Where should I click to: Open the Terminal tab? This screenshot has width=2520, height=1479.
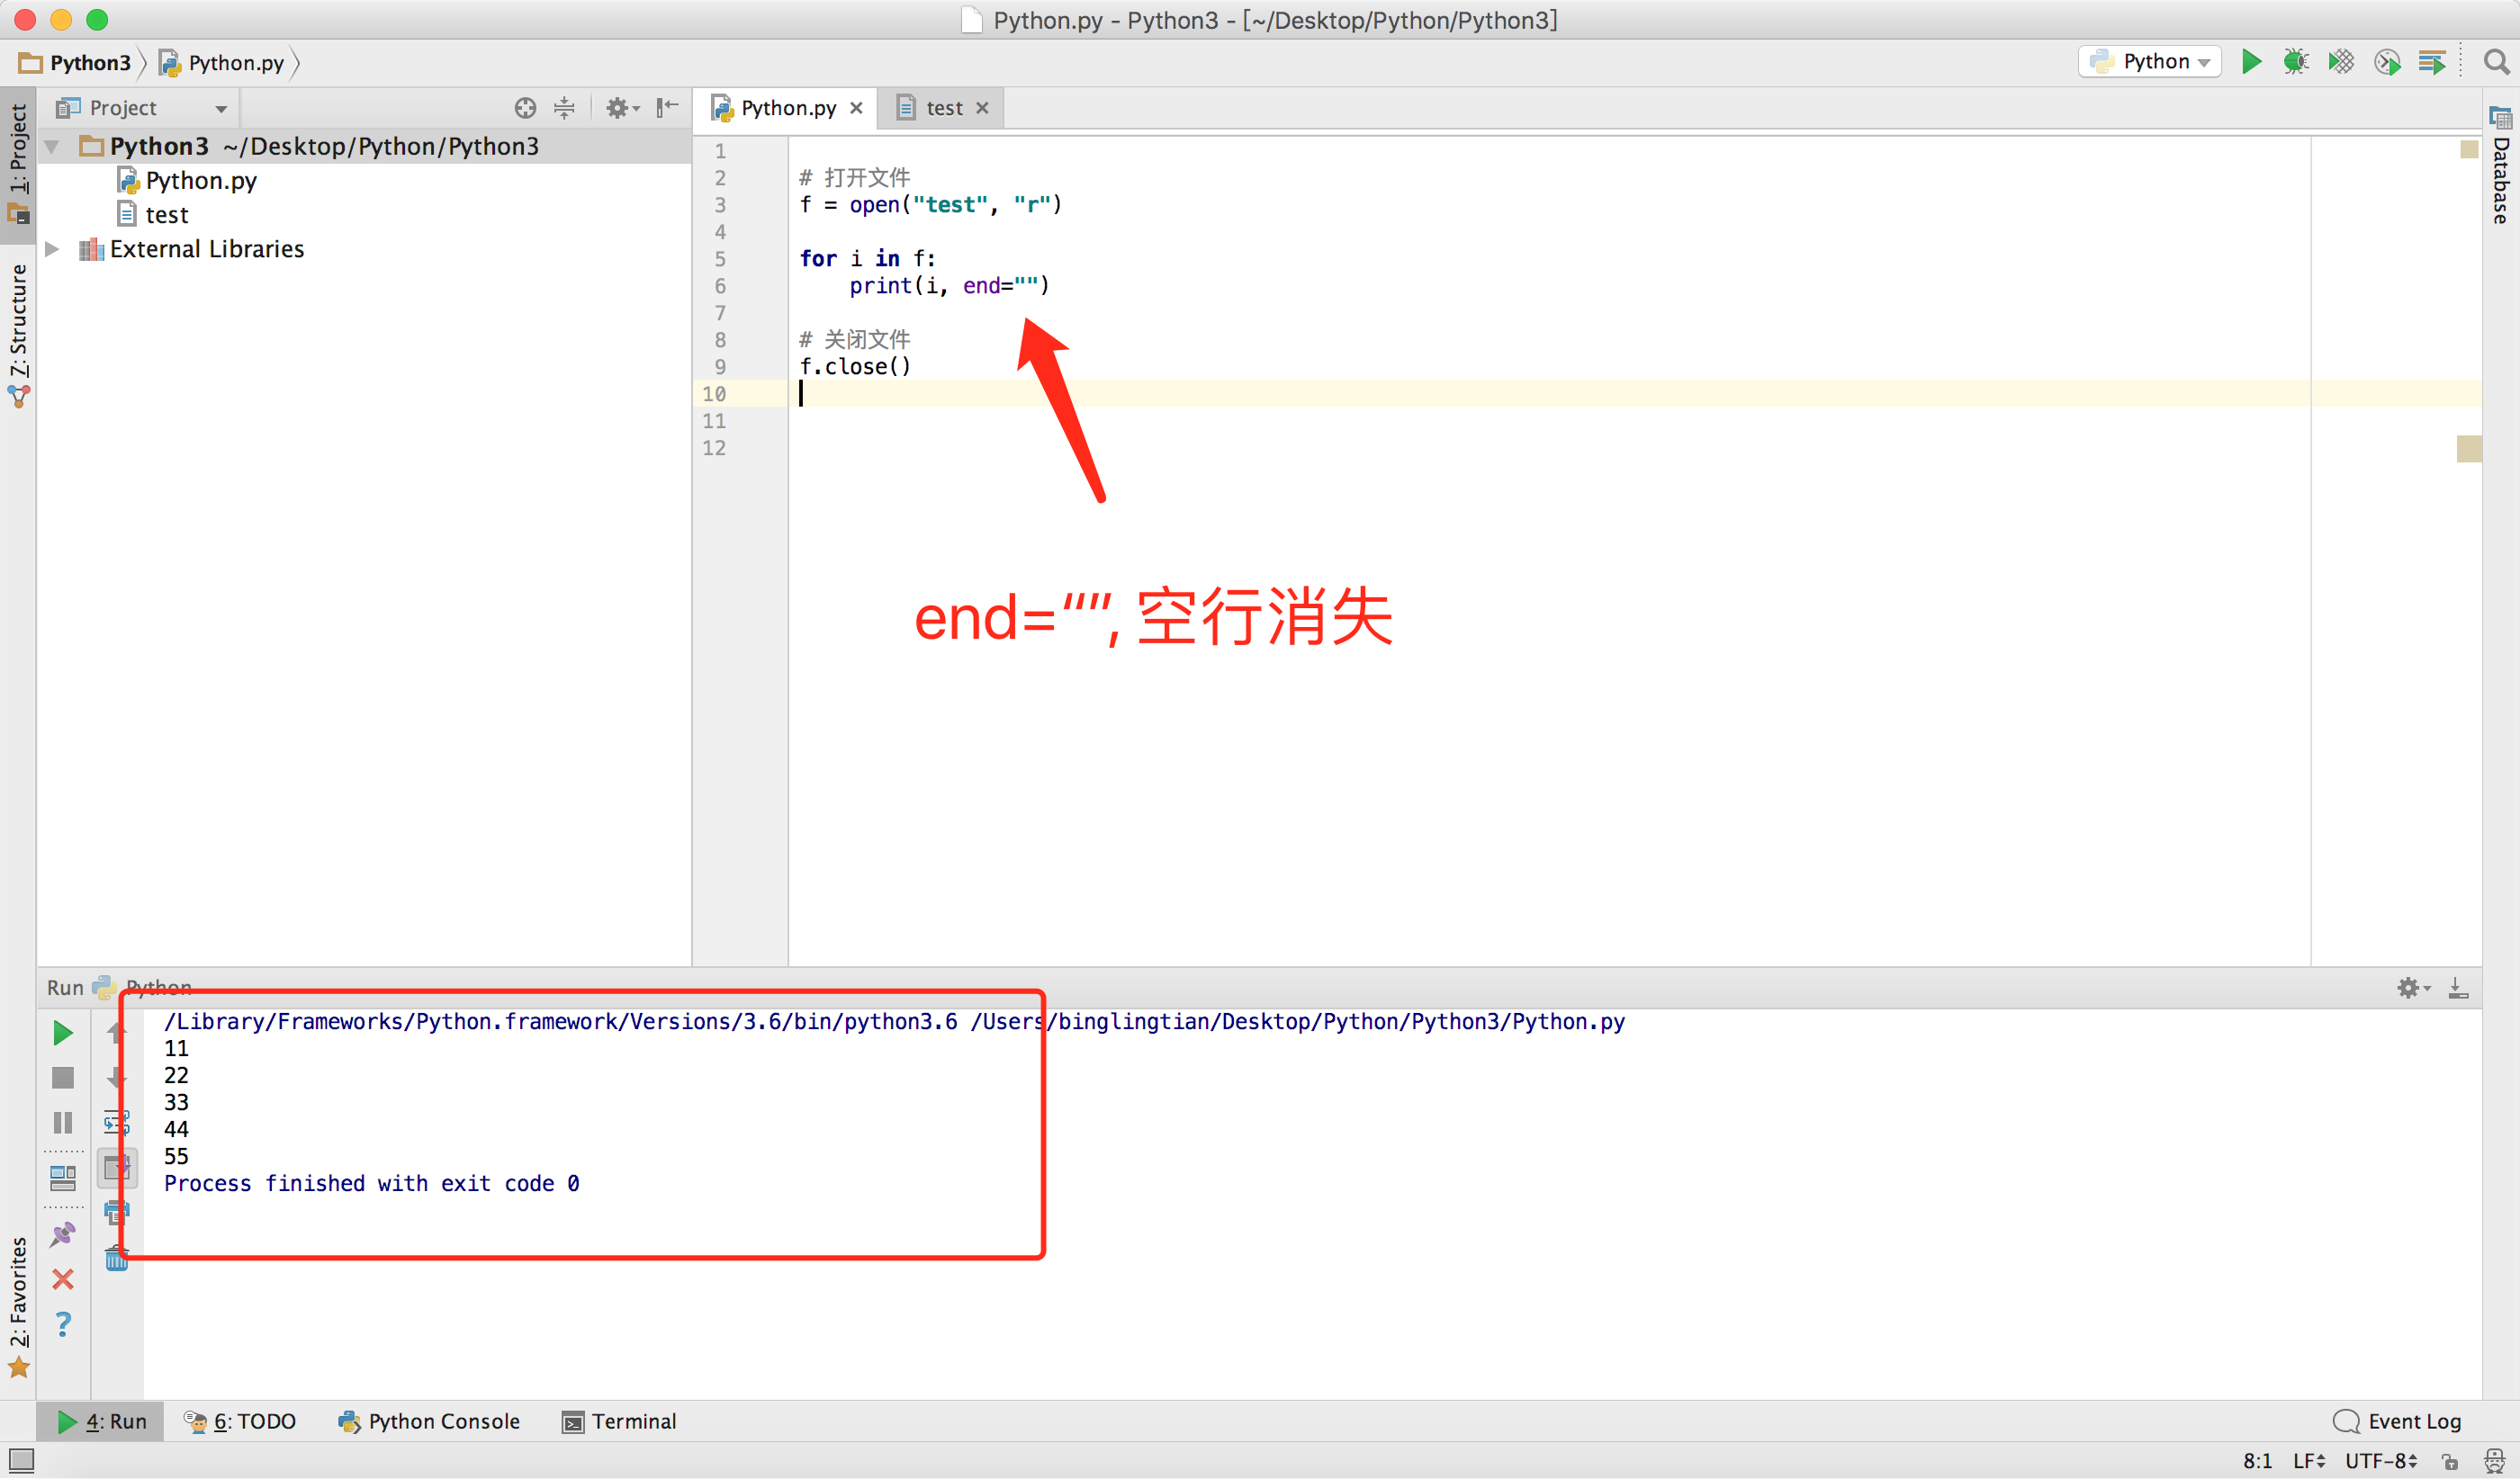[619, 1421]
